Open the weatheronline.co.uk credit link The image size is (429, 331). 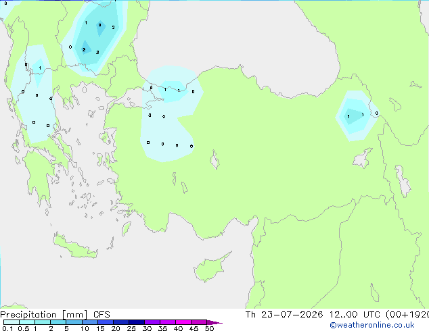[x=372, y=325]
